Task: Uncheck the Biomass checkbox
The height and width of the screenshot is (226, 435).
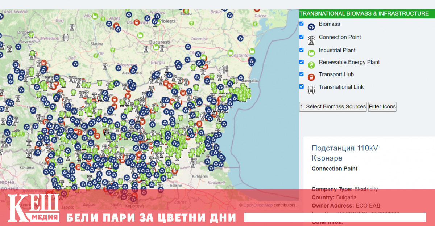Action: tap(301, 24)
